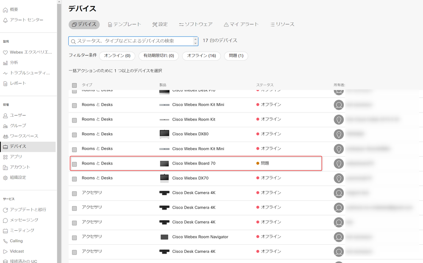Open the アプリ apps page
The width and height of the screenshot is (423, 263).
(x=12, y=157)
